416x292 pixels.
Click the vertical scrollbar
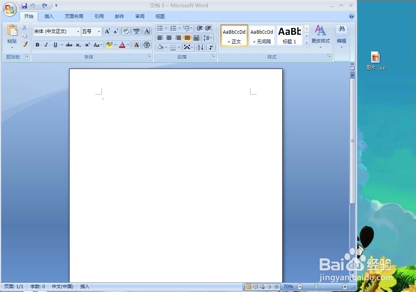tap(352, 140)
